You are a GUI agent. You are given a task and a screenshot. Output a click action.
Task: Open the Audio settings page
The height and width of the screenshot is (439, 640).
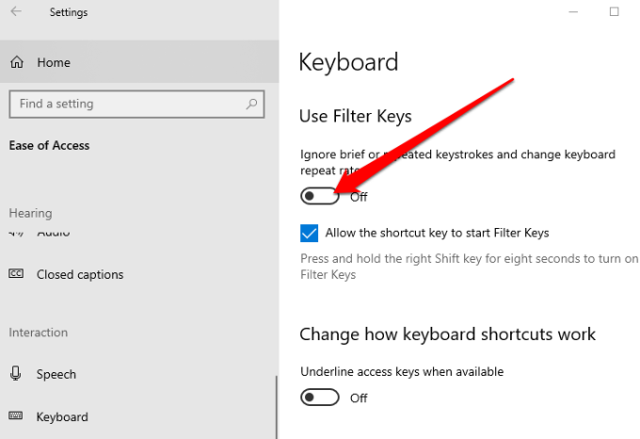click(x=54, y=233)
